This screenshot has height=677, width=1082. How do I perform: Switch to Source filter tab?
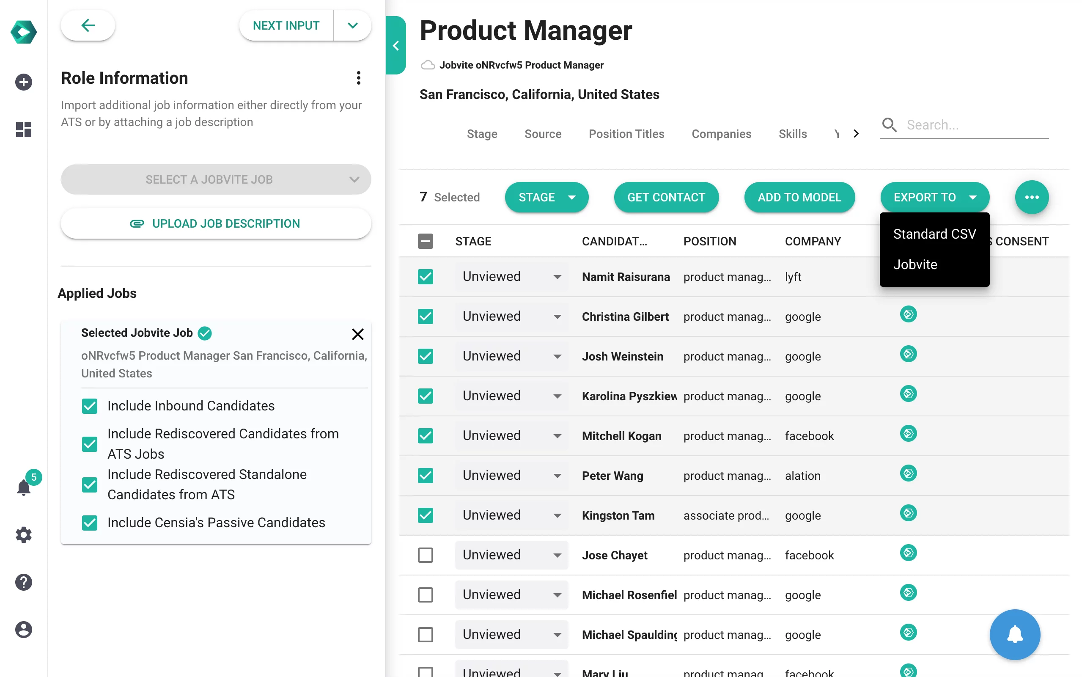tap(543, 132)
